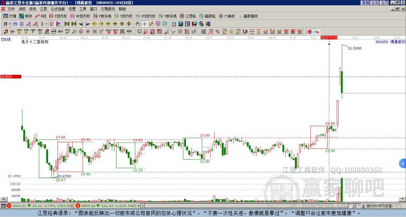Click the 权 adjustment toggle icon
Screen dimensions: 406x217
(52, 24)
